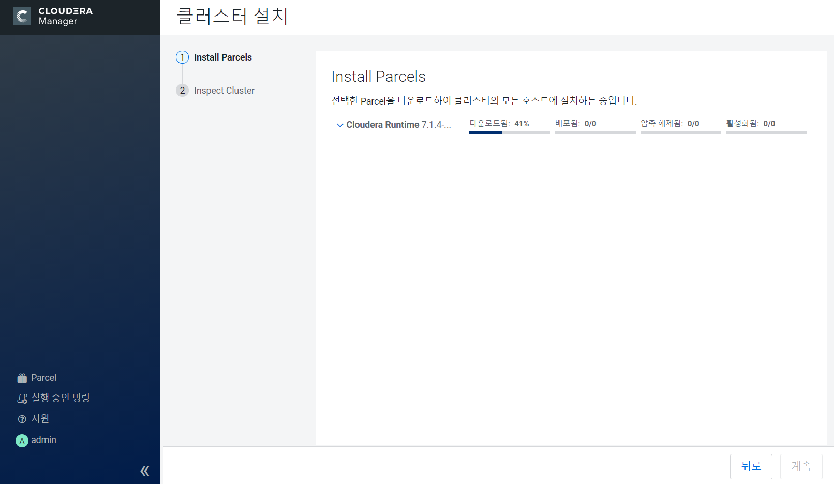Expand Cloudera Runtime parcel details chevron
Screen dimensions: 834x484
(x=340, y=125)
